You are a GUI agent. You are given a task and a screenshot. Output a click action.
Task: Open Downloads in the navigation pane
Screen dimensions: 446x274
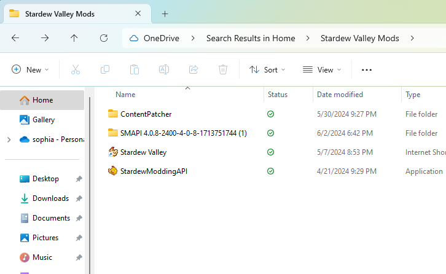[50, 198]
